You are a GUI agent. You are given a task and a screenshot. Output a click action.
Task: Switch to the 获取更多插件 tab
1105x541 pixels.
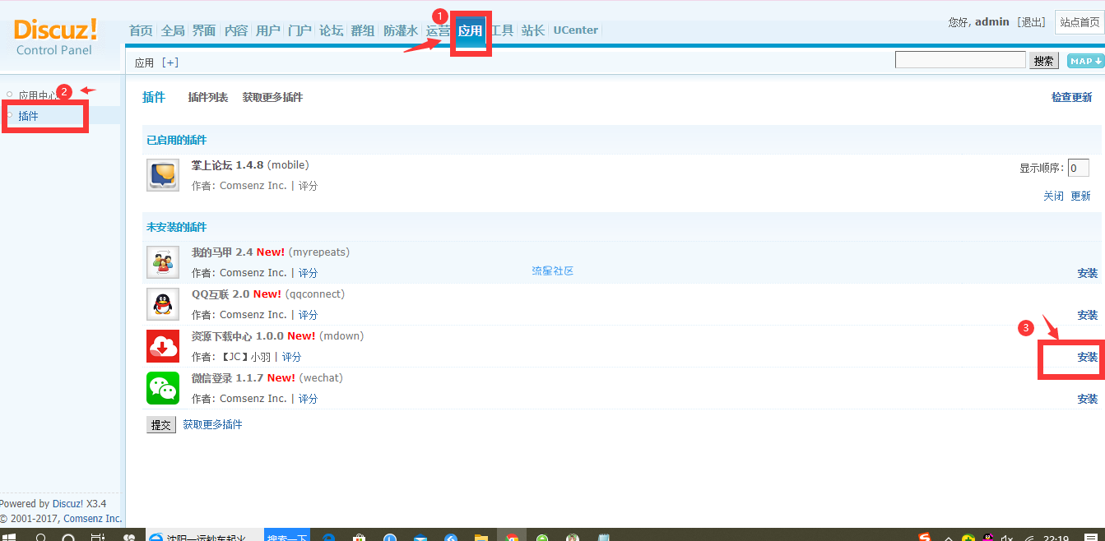(x=272, y=97)
